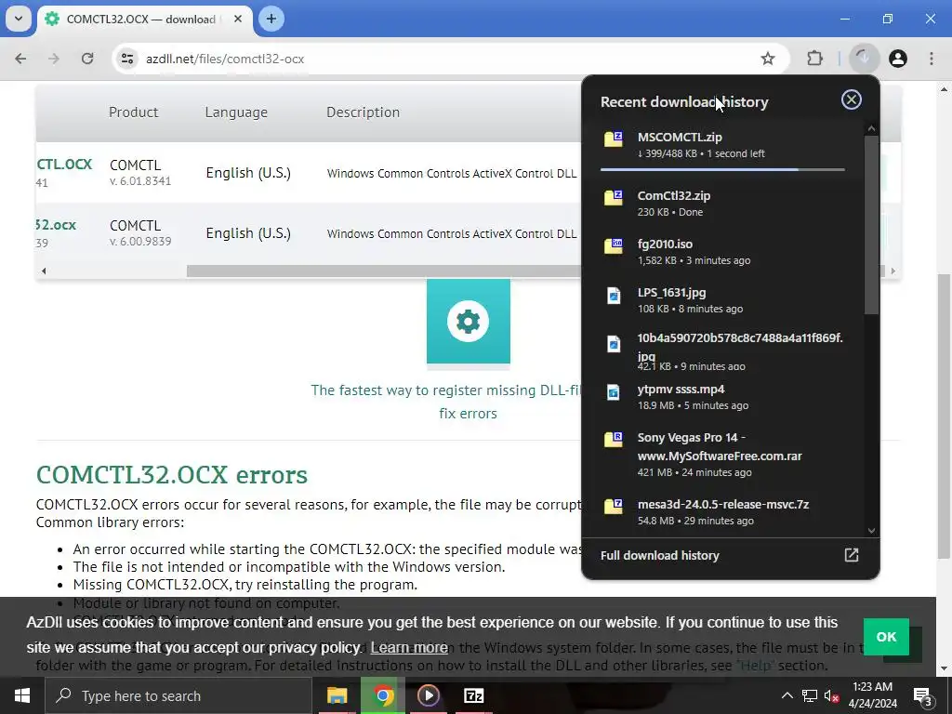Open Learn more privacy policy link
This screenshot has height=714, width=952.
(409, 648)
